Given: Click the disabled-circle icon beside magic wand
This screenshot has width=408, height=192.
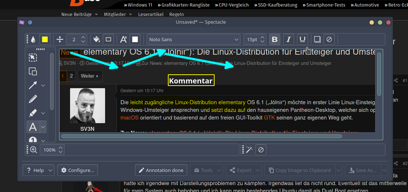Looking at the screenshot, I should (261, 150).
